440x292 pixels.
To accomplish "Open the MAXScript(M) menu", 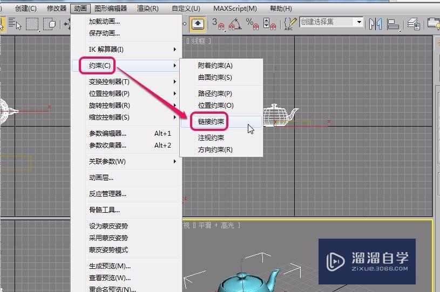I will 235,9.
